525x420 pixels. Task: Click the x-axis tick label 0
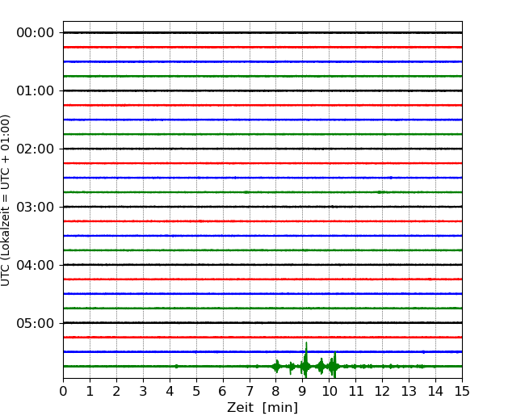63,391
